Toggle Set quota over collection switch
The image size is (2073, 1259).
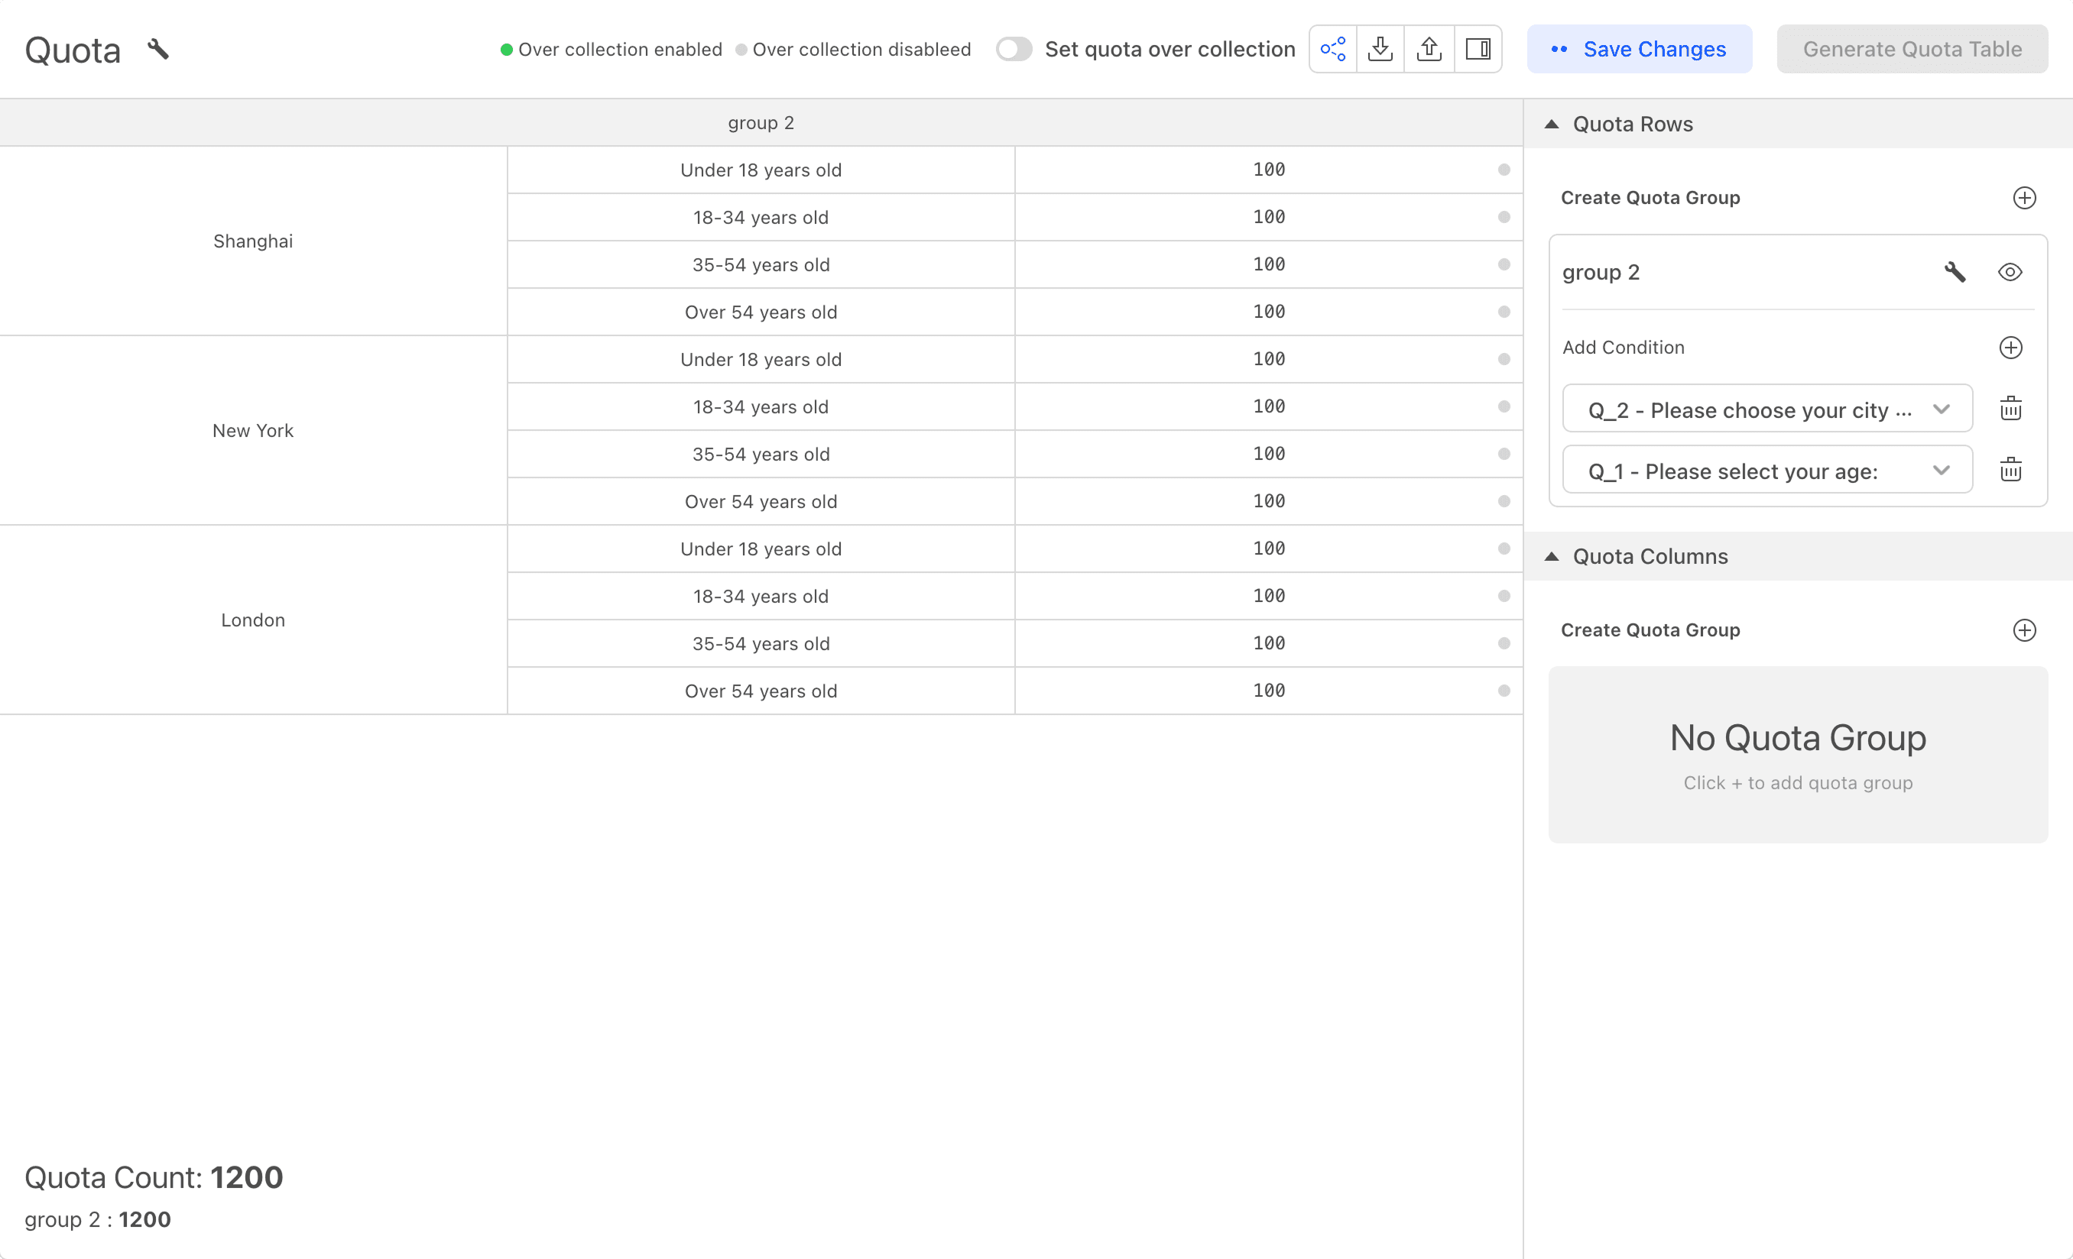tap(1014, 49)
